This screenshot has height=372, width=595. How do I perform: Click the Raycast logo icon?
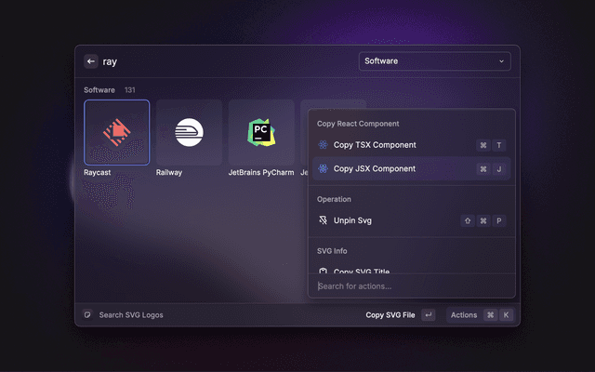click(x=117, y=132)
